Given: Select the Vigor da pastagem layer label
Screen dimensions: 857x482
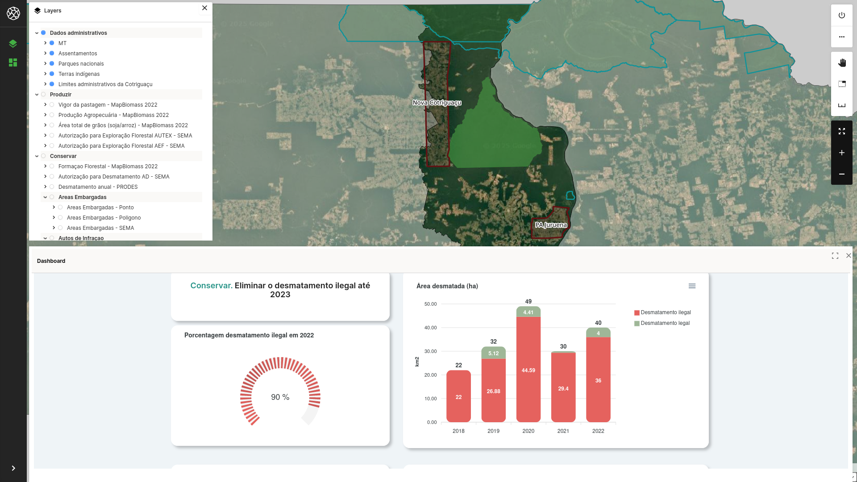Looking at the screenshot, I should [108, 105].
